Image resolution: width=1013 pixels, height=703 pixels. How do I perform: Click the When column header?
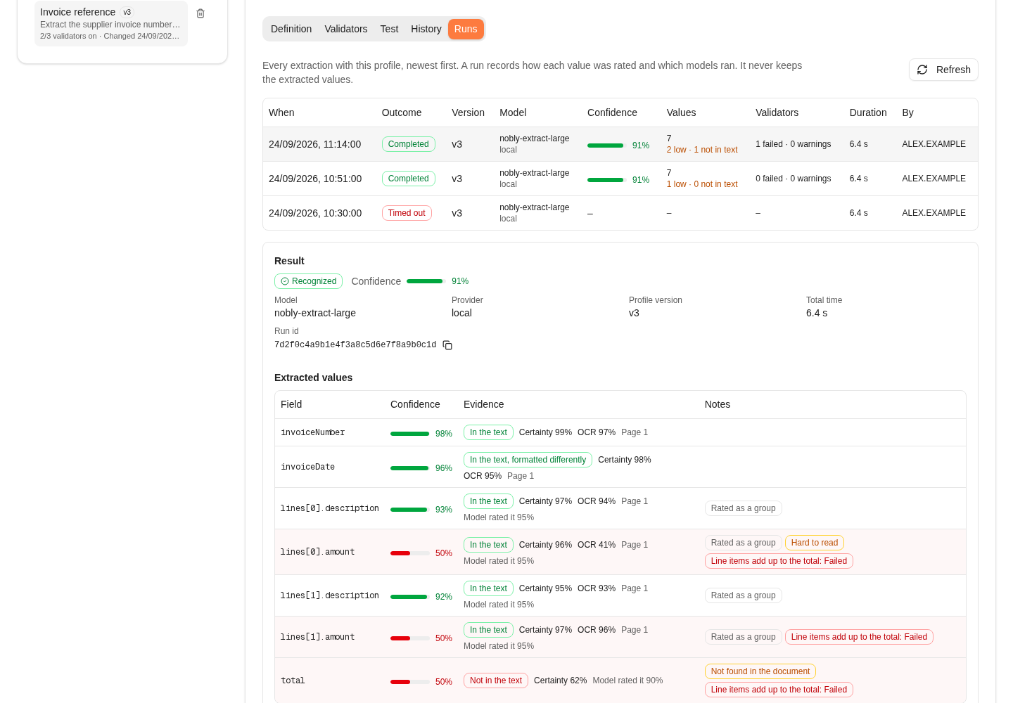click(x=281, y=112)
